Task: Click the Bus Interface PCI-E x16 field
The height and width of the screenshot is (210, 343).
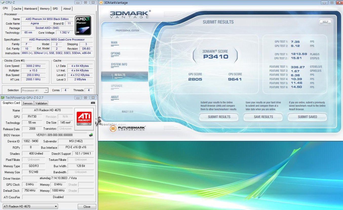Action: 76,147
